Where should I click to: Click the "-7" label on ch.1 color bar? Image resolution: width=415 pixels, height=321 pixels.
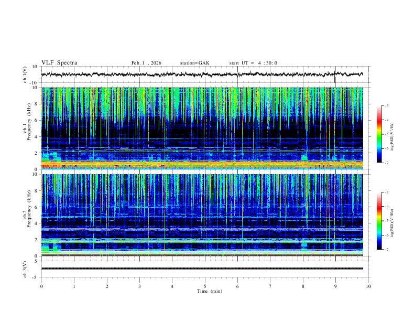(x=386, y=163)
